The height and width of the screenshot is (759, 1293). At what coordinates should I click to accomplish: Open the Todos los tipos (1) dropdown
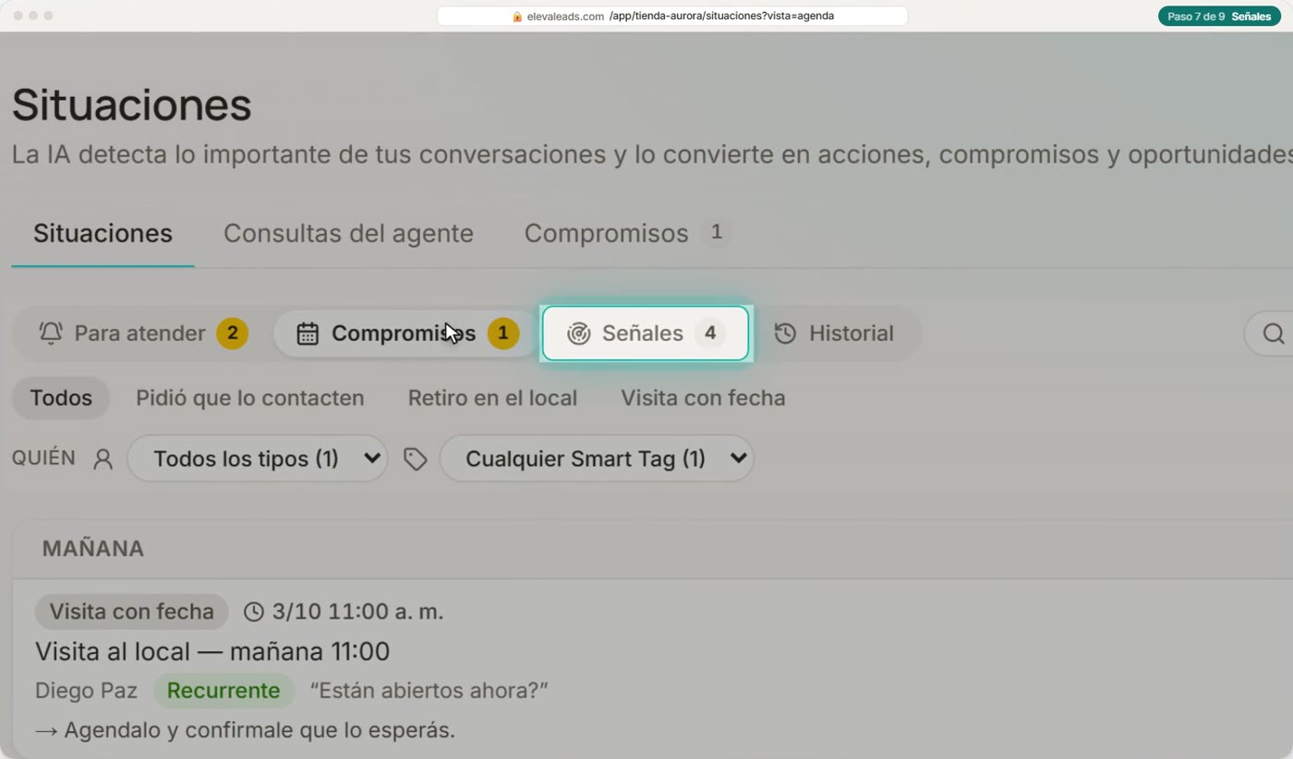pos(257,459)
